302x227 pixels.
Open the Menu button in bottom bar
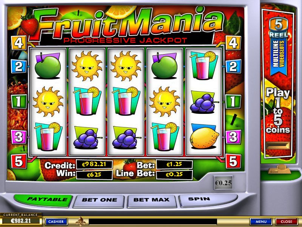[x=261, y=222]
